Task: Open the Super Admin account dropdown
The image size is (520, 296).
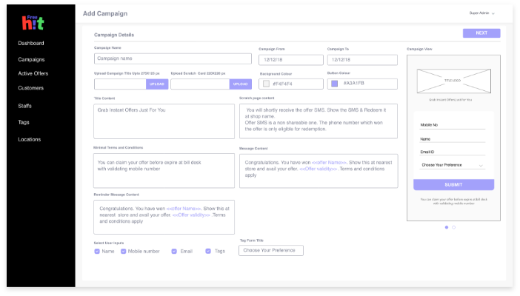Action: coord(481,13)
